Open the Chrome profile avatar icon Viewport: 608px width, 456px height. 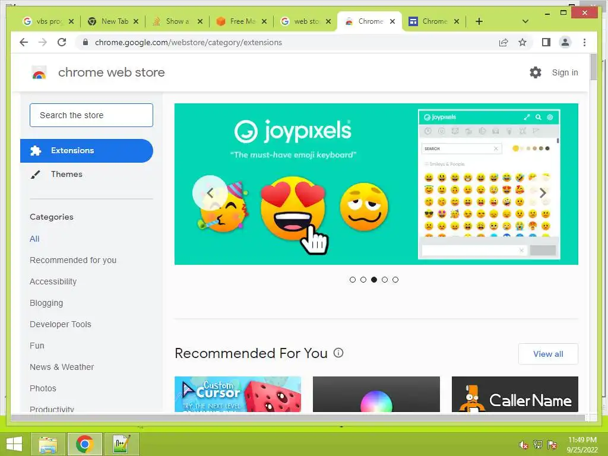point(565,42)
